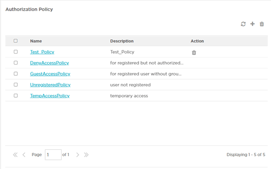The height and width of the screenshot is (169, 271).
Task: Toggle the select-all checkbox in header
Action: 16,41
